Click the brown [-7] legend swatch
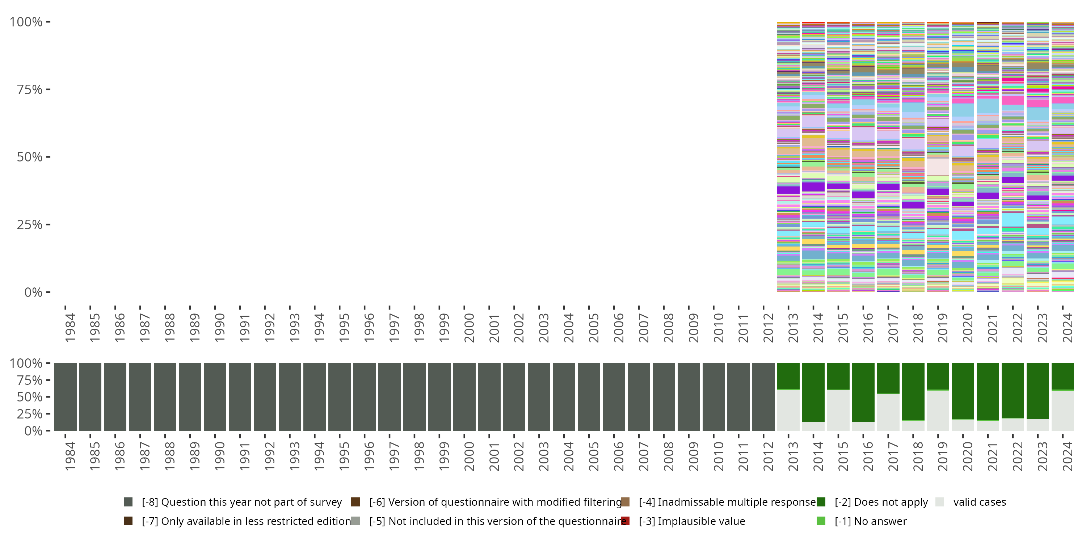 (128, 521)
